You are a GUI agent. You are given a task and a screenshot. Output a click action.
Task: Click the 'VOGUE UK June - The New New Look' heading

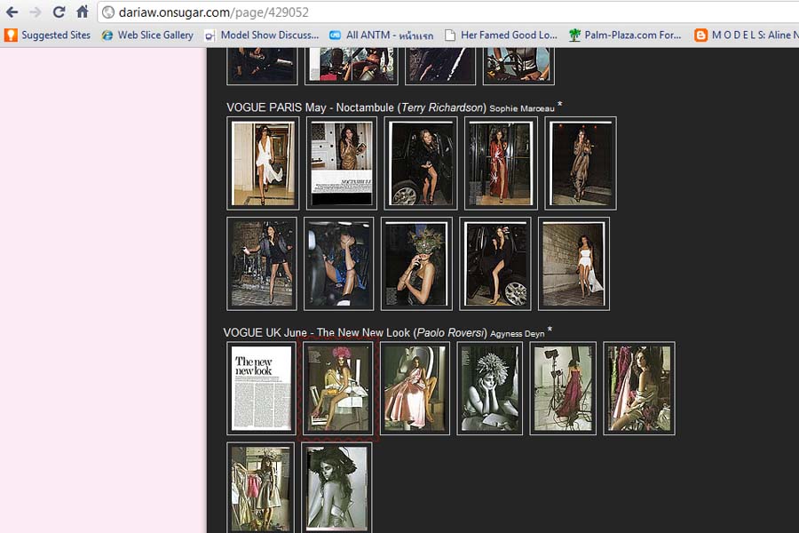pyautogui.click(x=316, y=332)
